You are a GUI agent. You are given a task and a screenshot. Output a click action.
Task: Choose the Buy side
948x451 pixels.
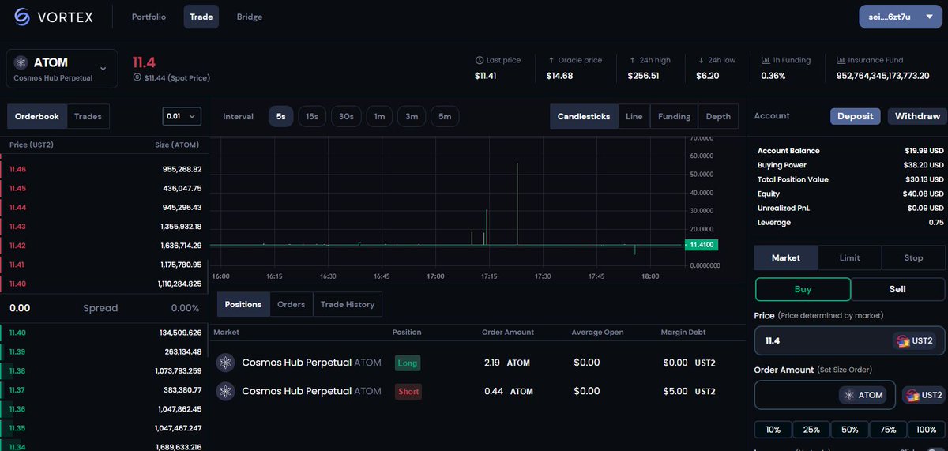coord(803,289)
